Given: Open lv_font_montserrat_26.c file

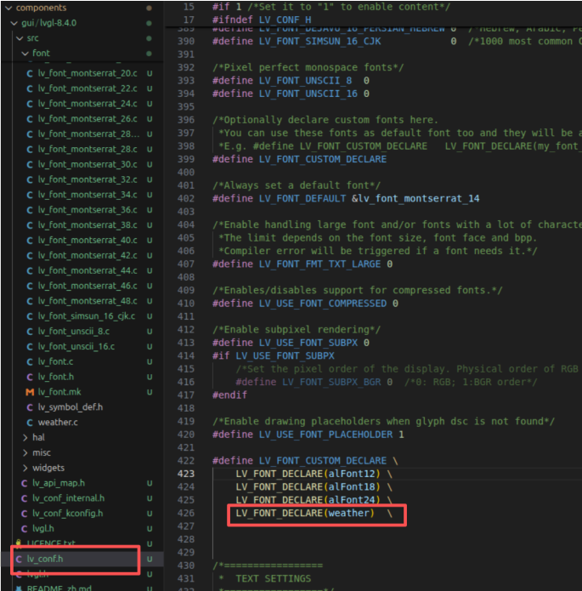Looking at the screenshot, I should tap(88, 119).
